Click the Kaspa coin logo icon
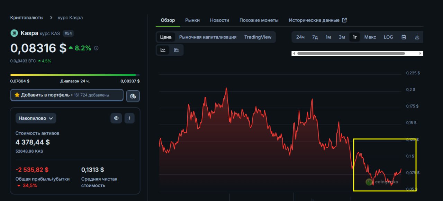443x201 pixels. 14,33
